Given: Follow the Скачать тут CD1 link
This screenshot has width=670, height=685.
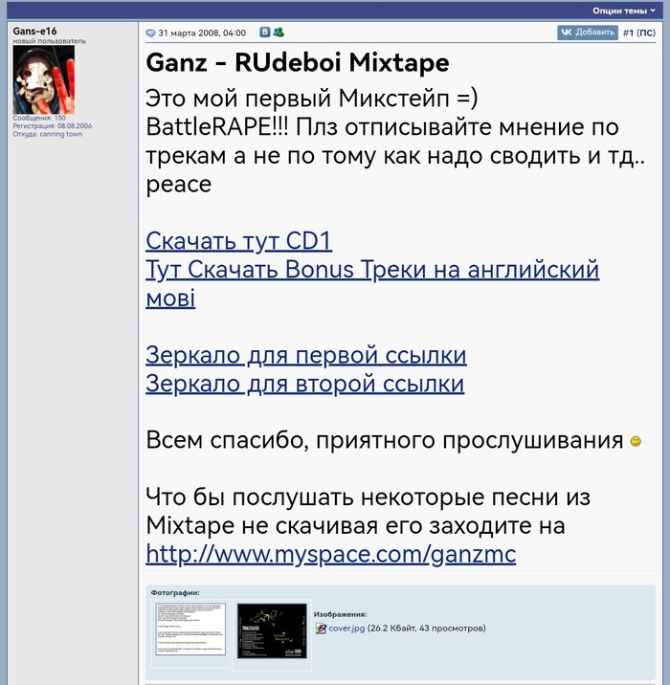Looking at the screenshot, I should 238,241.
